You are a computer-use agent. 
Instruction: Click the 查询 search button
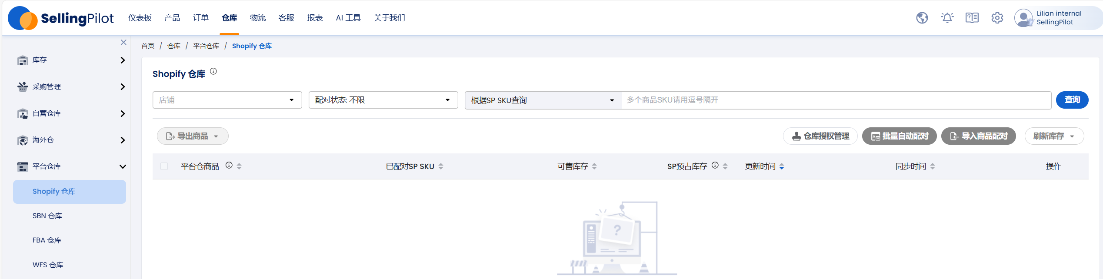point(1072,100)
